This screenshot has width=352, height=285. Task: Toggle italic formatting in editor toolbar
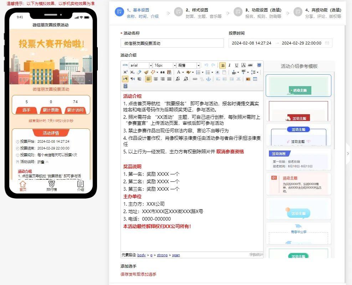[x=229, y=65]
